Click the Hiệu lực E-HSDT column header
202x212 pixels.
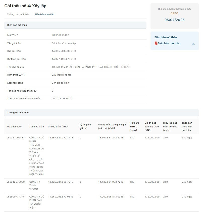click(x=134, y=126)
